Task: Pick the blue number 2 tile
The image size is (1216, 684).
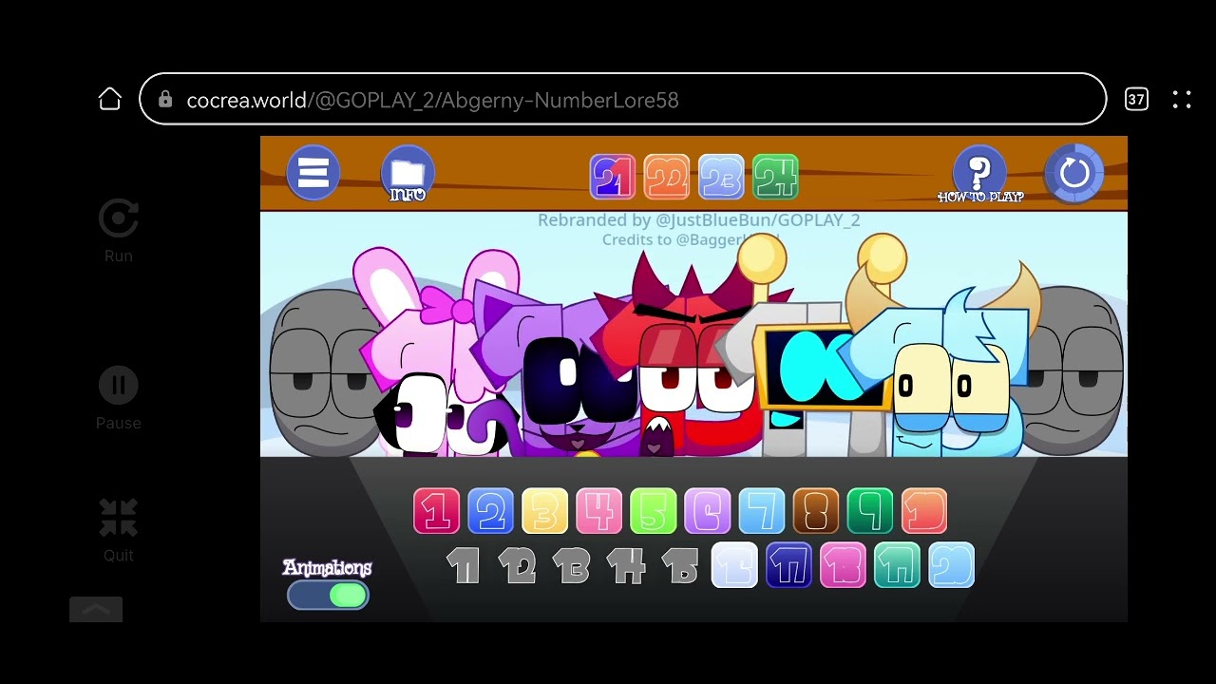Action: pos(491,511)
